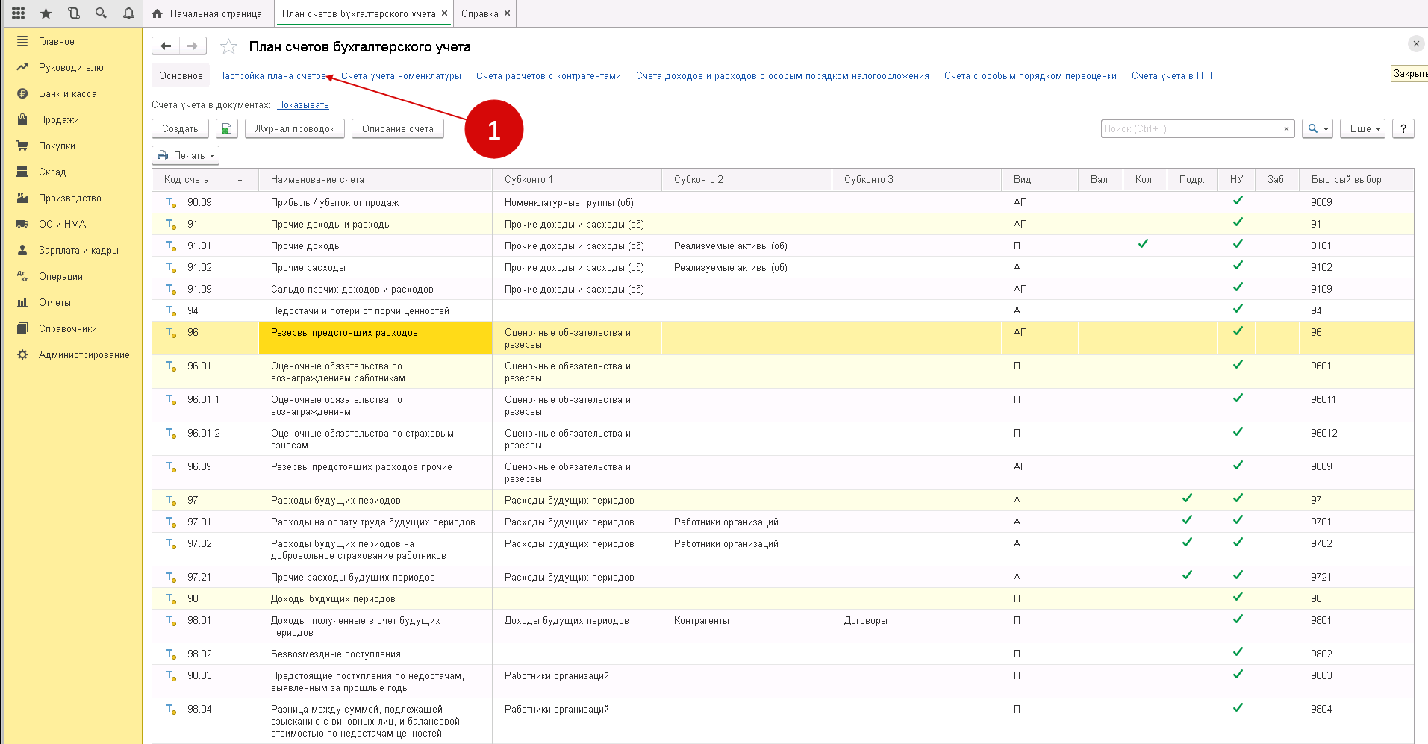Click the magnifier search icon in top toolbar
Image resolution: width=1428 pixels, height=744 pixels.
coord(102,13)
